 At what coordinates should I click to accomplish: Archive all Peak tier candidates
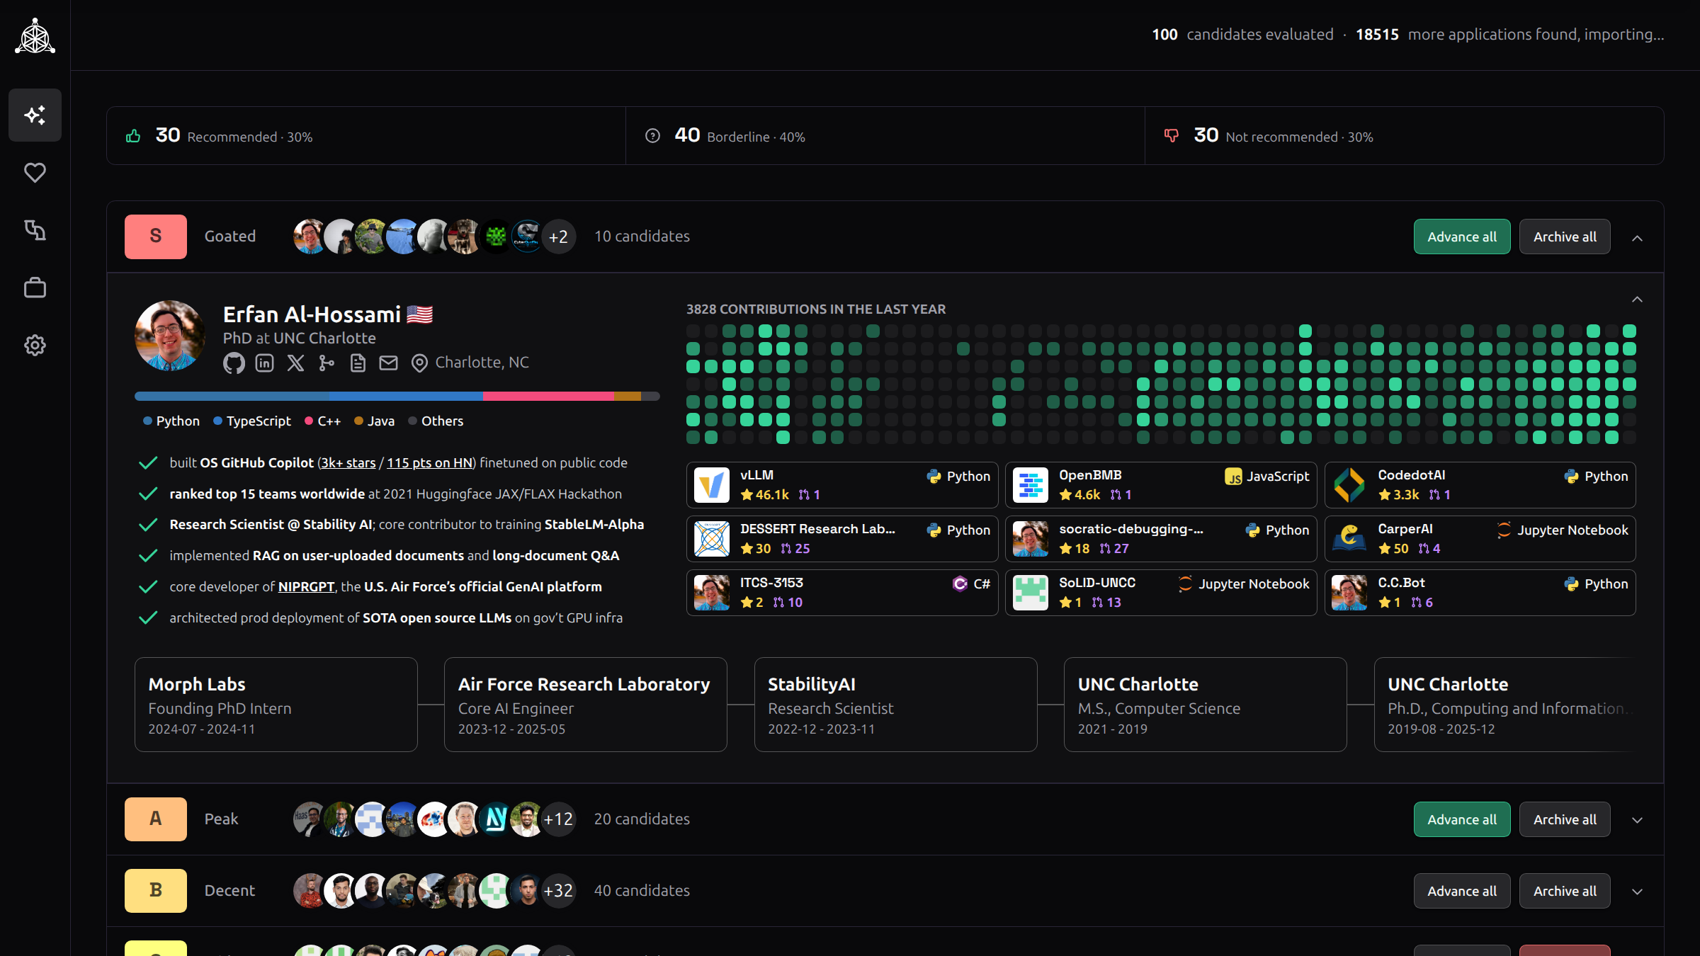(1565, 819)
